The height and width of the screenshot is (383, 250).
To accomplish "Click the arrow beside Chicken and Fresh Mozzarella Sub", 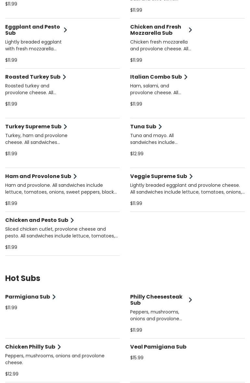I will point(190,30).
